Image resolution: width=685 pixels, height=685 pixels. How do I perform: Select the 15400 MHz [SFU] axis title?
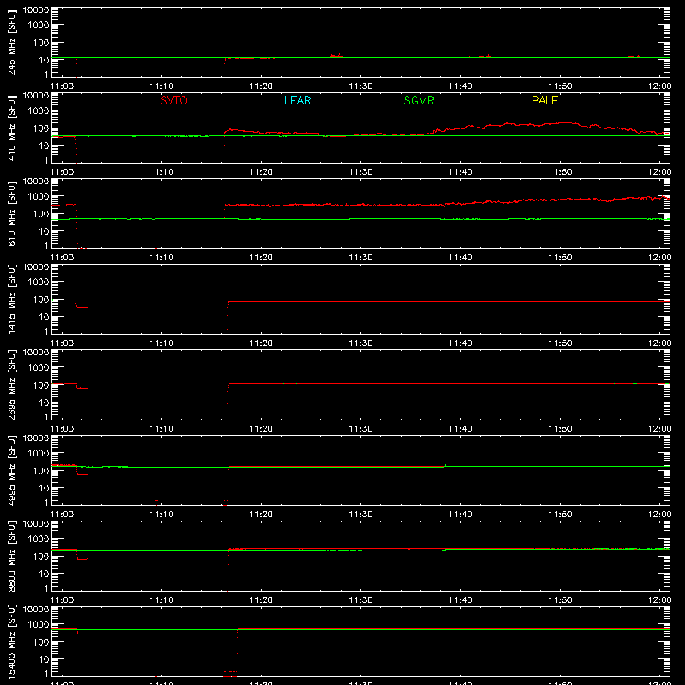[x=11, y=641]
